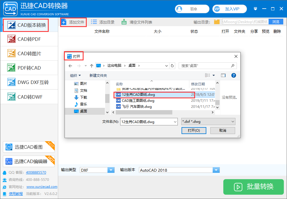Close the 打开 file dialog
This screenshot has height=199, width=287.
236,56
